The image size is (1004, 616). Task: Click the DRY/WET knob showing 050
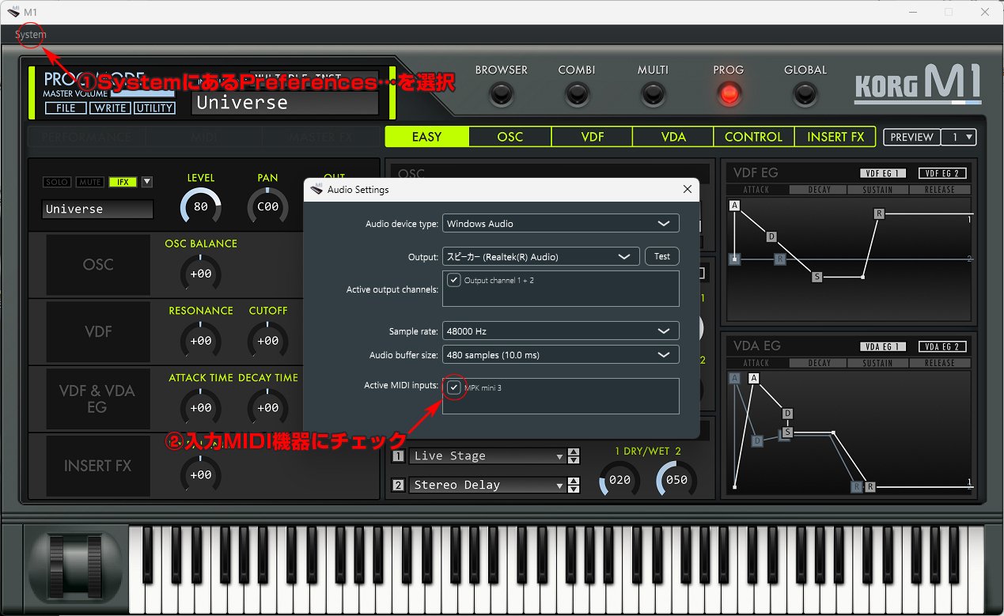676,480
